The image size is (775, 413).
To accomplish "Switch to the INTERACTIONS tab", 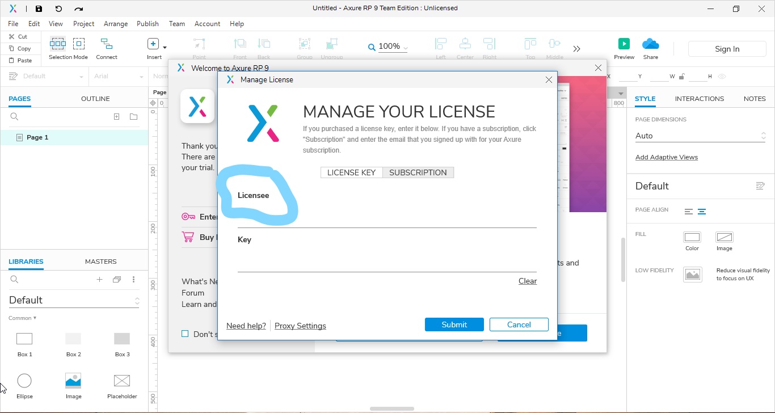I will [x=699, y=99].
